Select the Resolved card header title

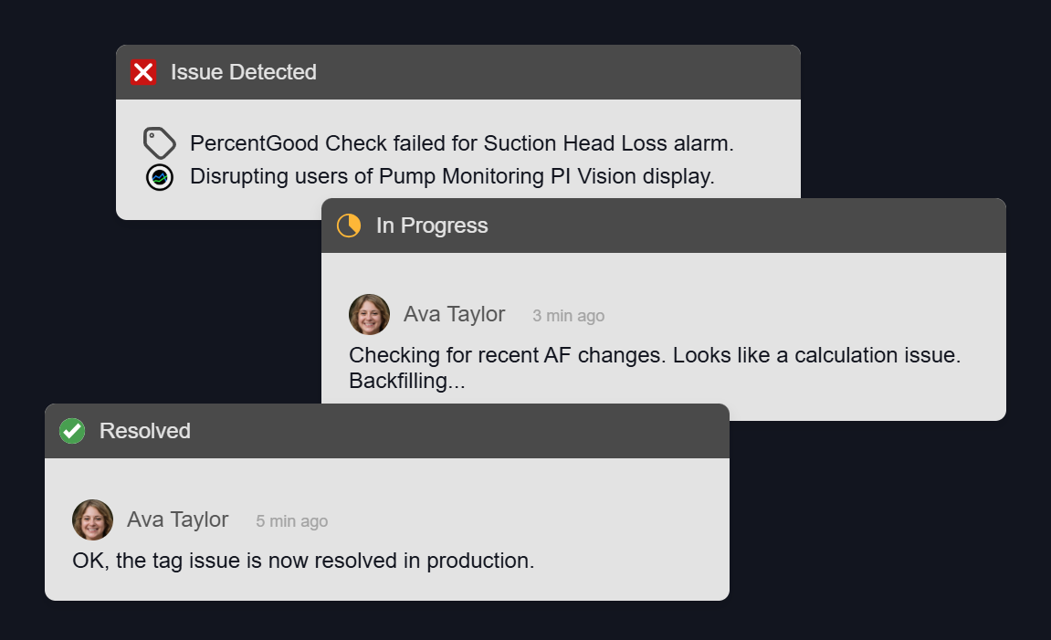click(x=145, y=431)
